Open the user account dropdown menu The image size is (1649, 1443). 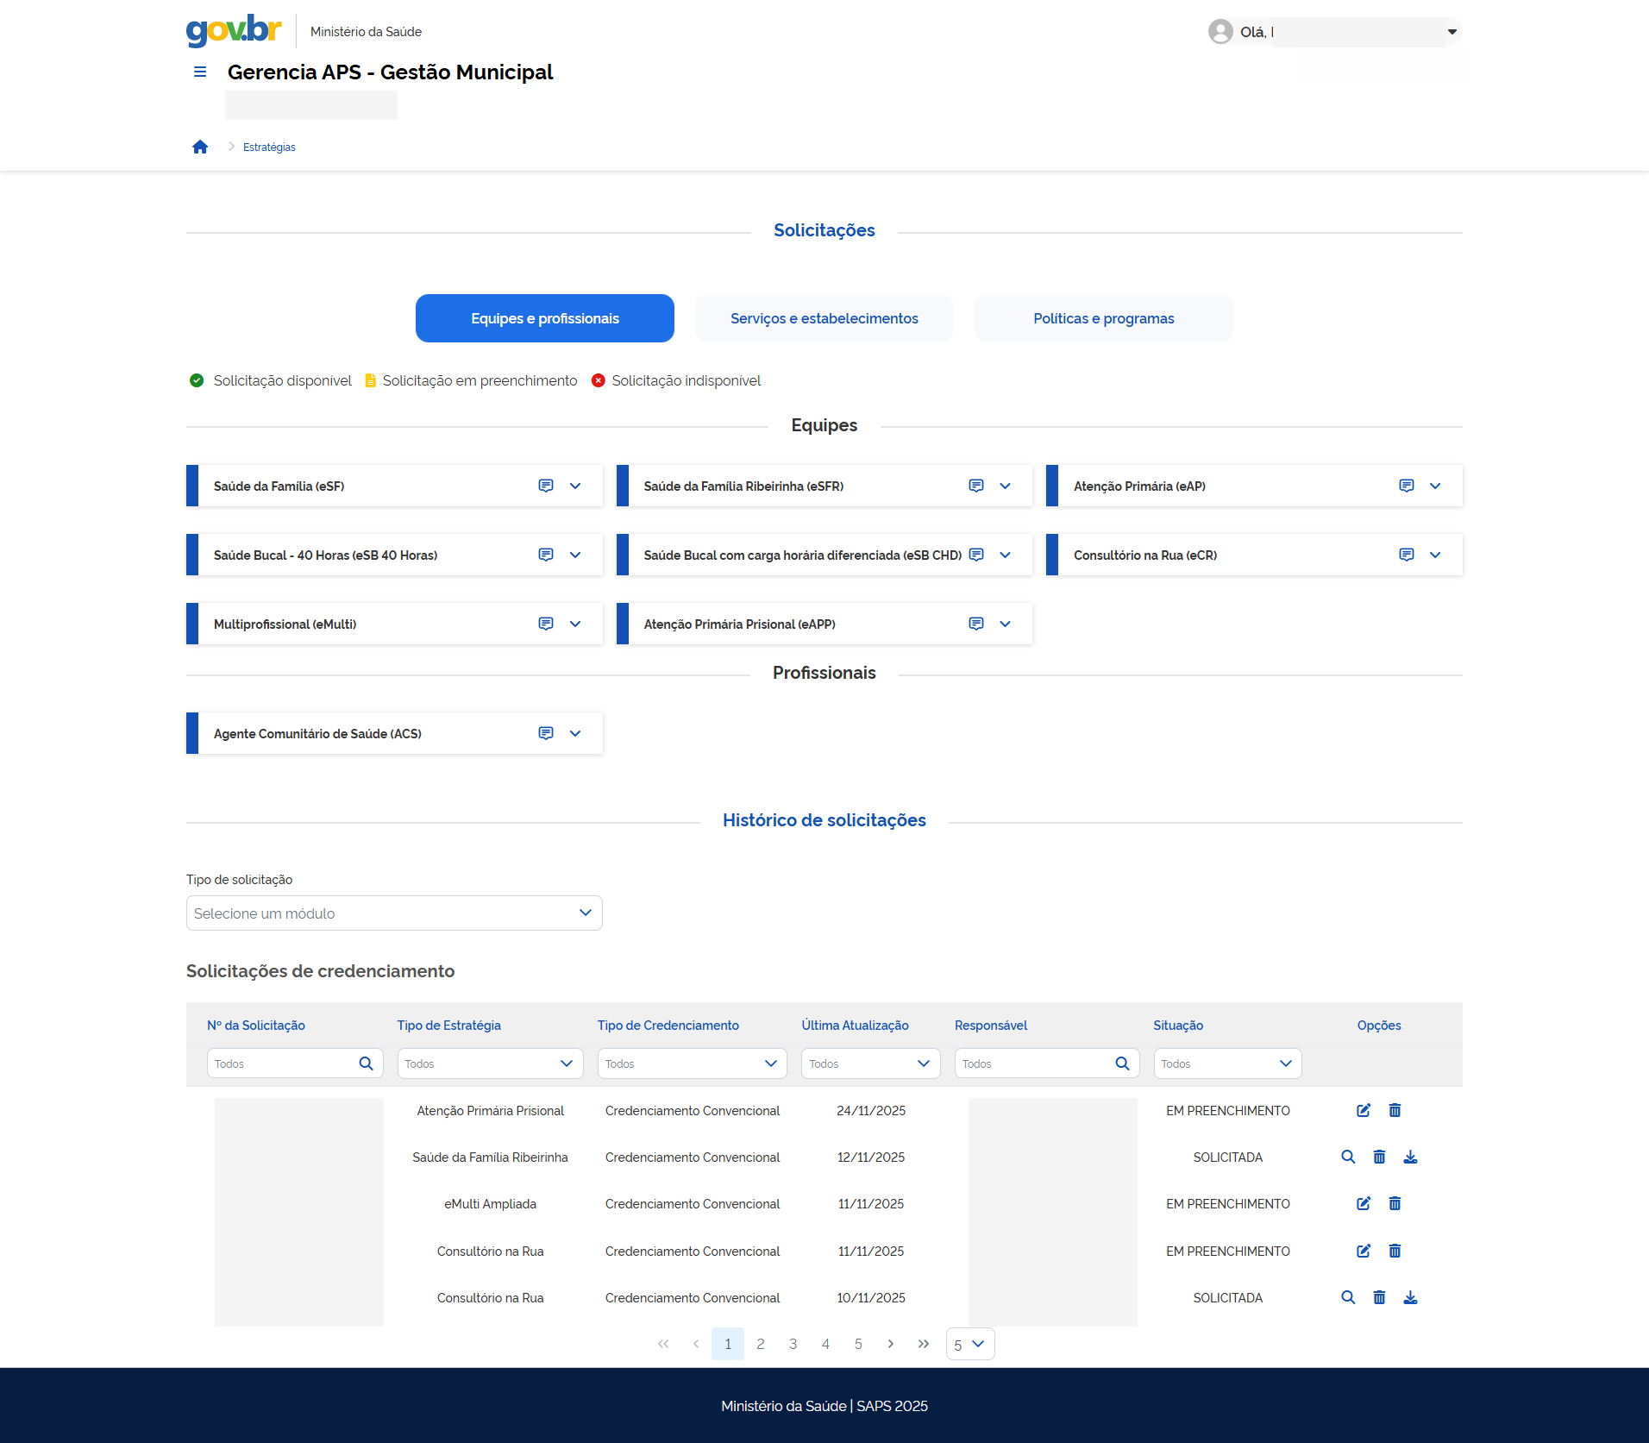pyautogui.click(x=1451, y=33)
